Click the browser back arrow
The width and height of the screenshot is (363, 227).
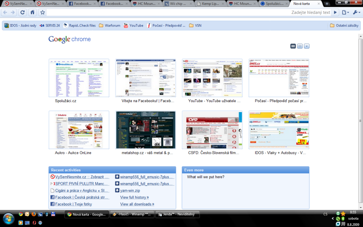5,12
